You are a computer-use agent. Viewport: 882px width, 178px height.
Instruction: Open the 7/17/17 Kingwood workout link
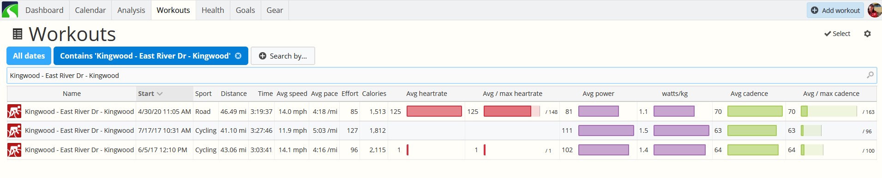click(x=79, y=131)
